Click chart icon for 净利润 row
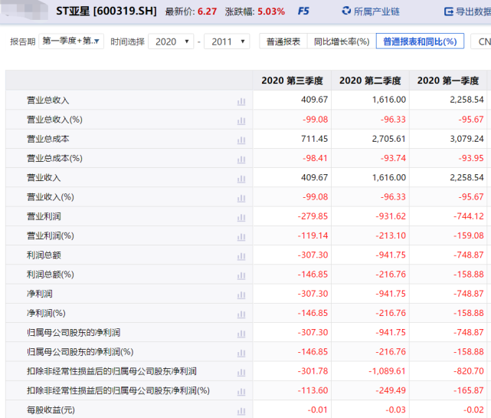 point(241,294)
